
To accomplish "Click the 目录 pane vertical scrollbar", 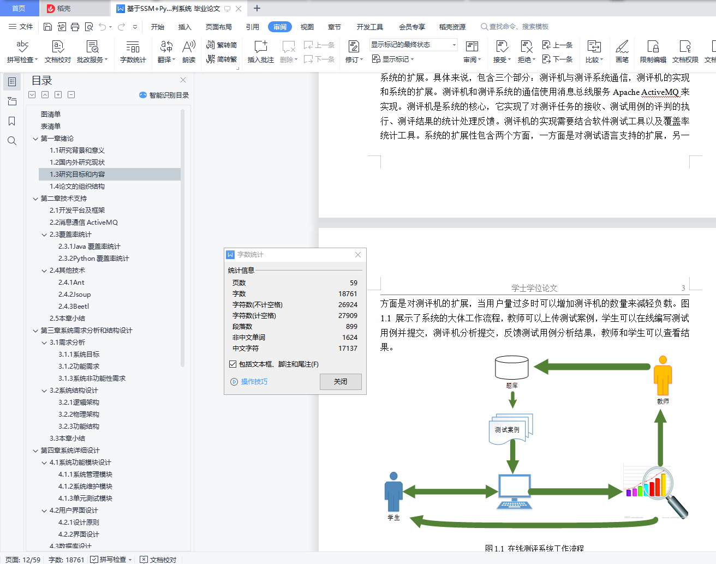I will [x=182, y=237].
